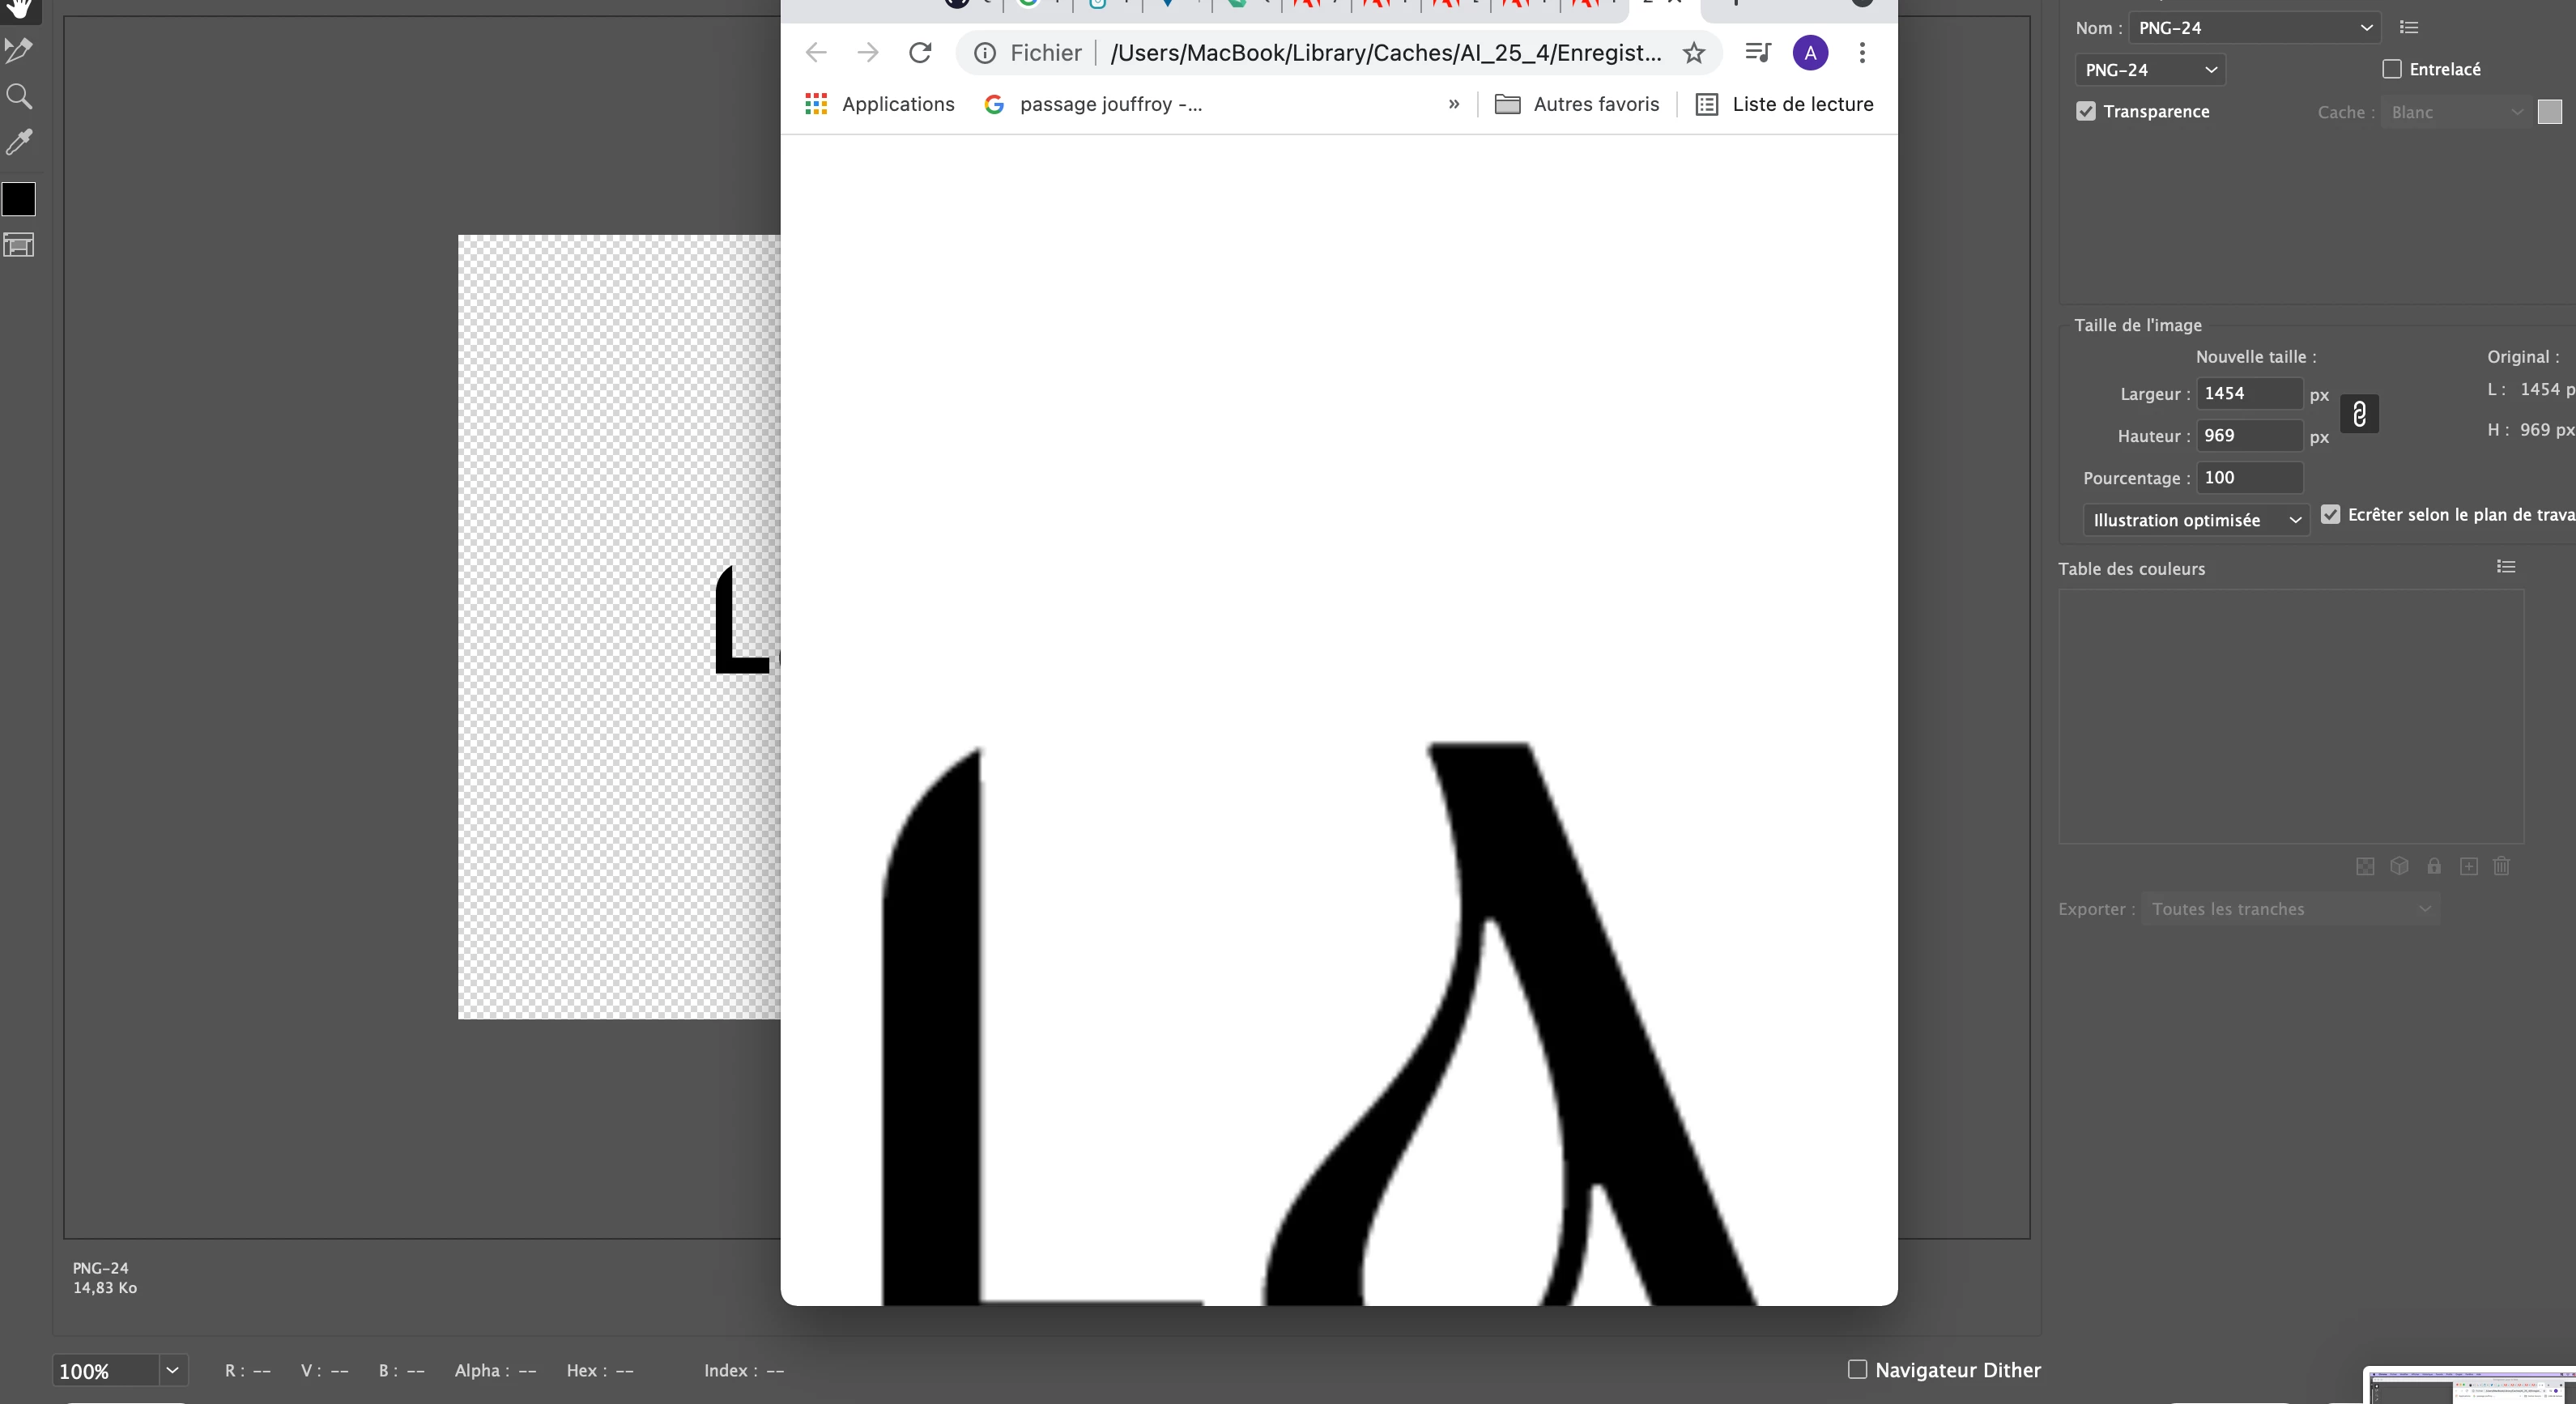This screenshot has width=2576, height=1404.
Task: Select the Slice Select tool
Action: (19, 49)
